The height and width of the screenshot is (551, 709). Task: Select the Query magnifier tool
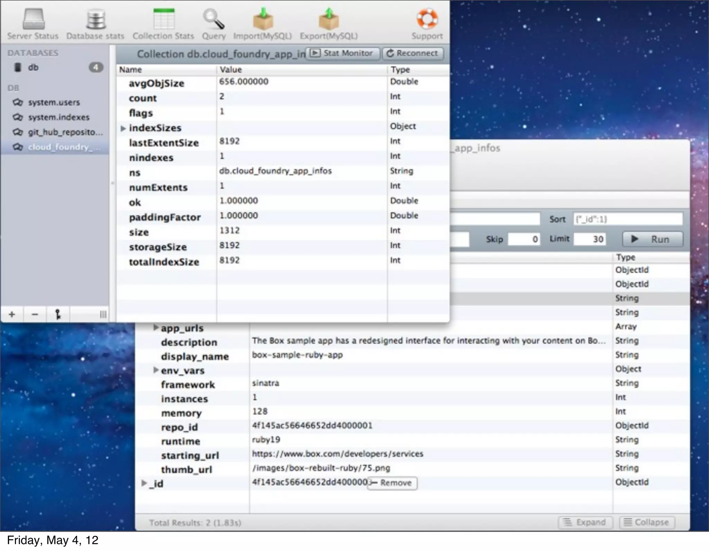click(214, 20)
